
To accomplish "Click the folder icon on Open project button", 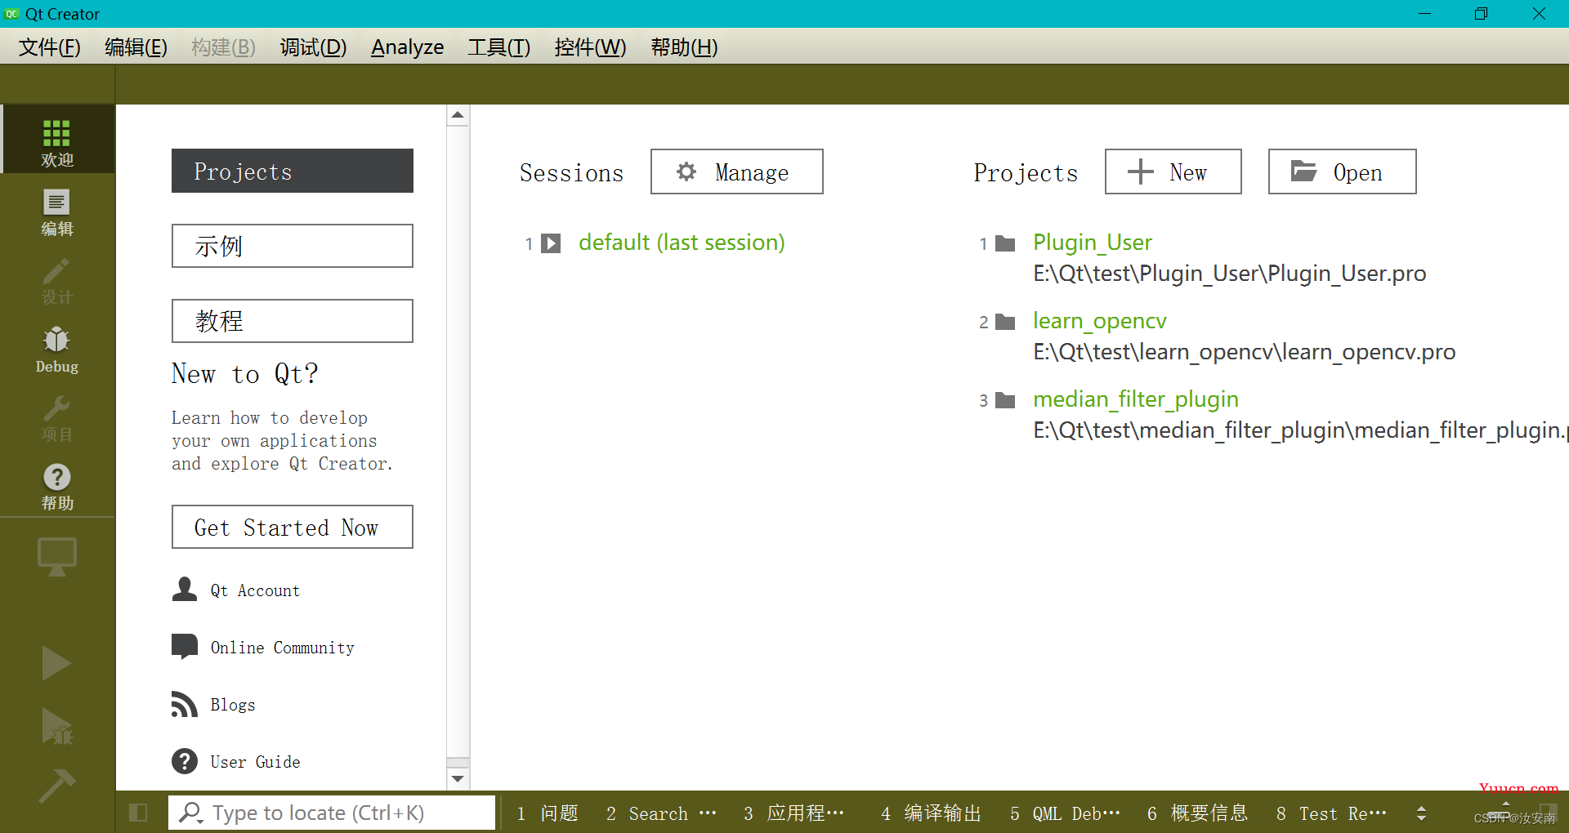I will [1303, 171].
